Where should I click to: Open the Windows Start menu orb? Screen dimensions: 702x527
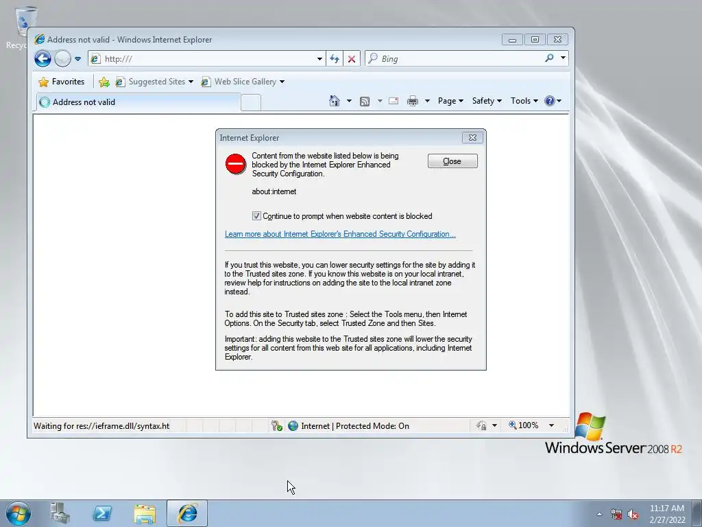[19, 513]
